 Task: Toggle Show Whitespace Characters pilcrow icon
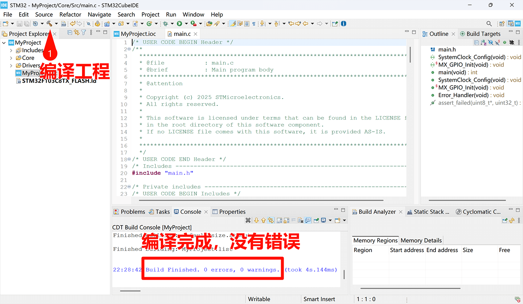pyautogui.click(x=254, y=24)
